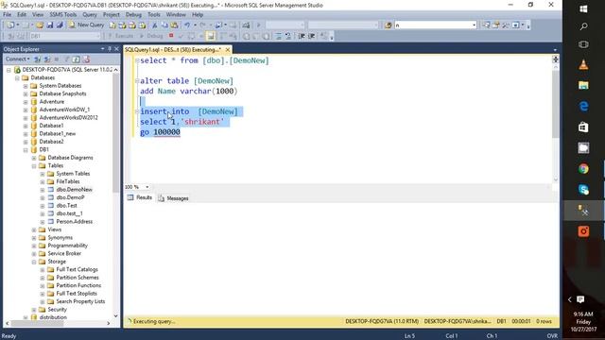Click the Object Explorer refresh icon
This screenshot has width=605, height=340.
[76, 59]
